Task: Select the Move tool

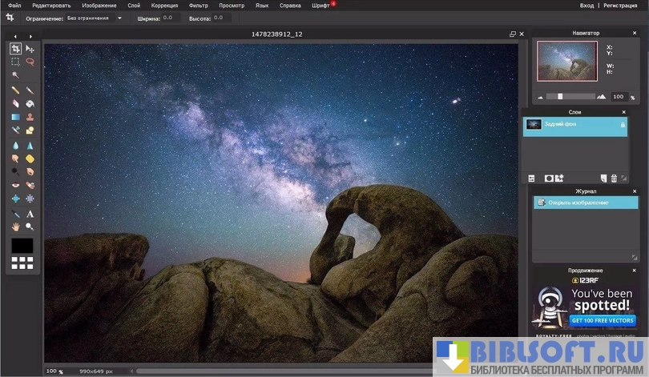Action: (30, 49)
